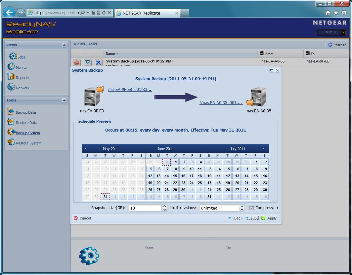
Task: Collapse the Tools panel
Action: 64,100
